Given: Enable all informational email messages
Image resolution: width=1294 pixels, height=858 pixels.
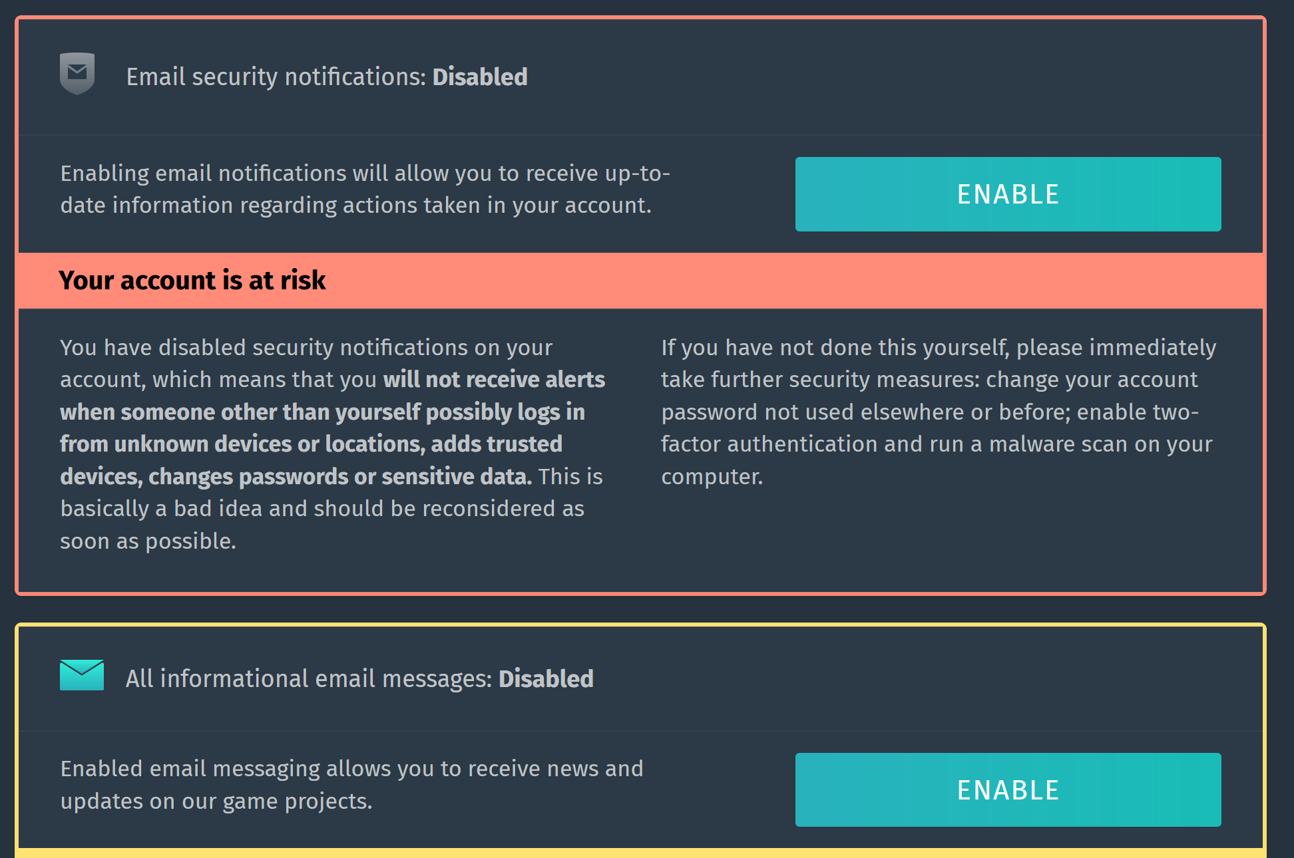Looking at the screenshot, I should 1007,789.
